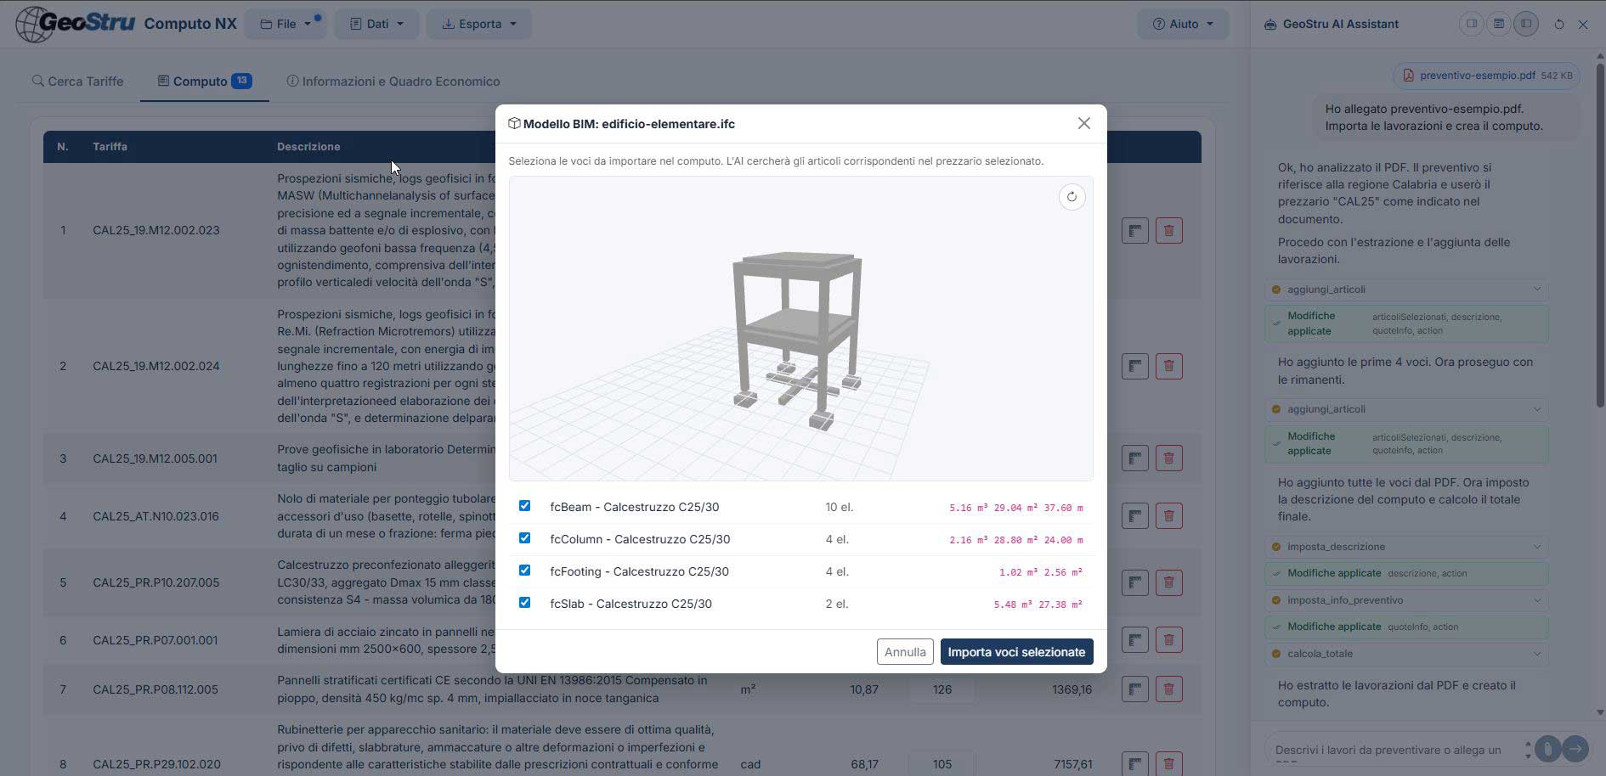Open measurements for row 1 item
This screenshot has width=1606, height=776.
(x=1134, y=231)
